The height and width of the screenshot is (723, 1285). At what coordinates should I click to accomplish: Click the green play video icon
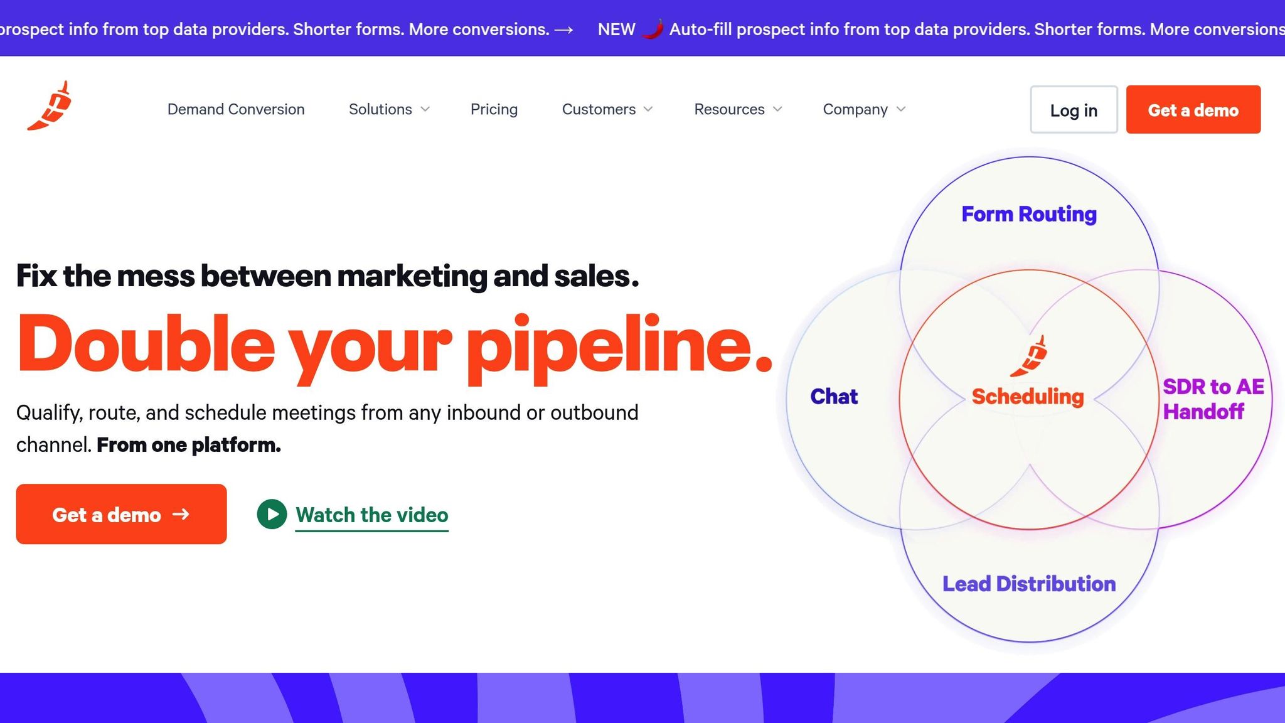(x=272, y=515)
